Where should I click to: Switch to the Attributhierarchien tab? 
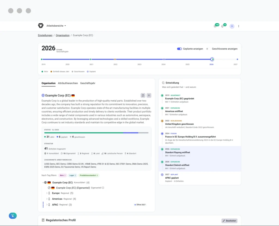pyautogui.click(x=68, y=83)
